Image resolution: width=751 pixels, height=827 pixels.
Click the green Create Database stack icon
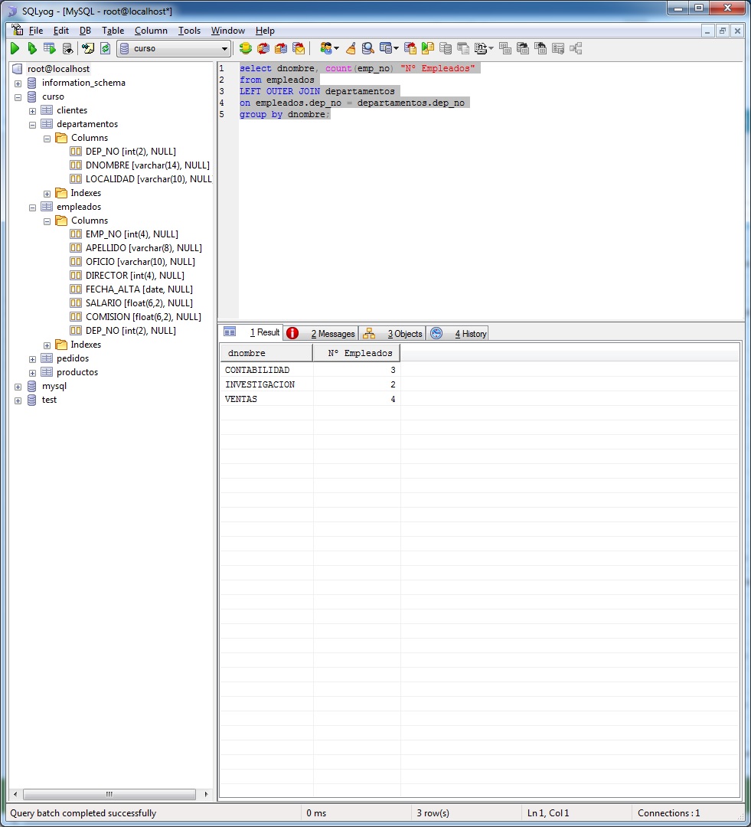point(245,48)
